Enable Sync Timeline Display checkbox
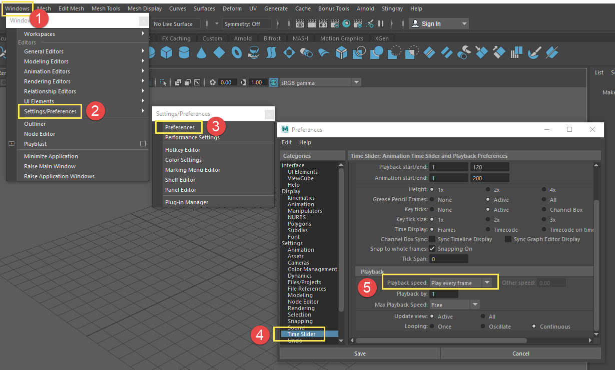 click(432, 239)
